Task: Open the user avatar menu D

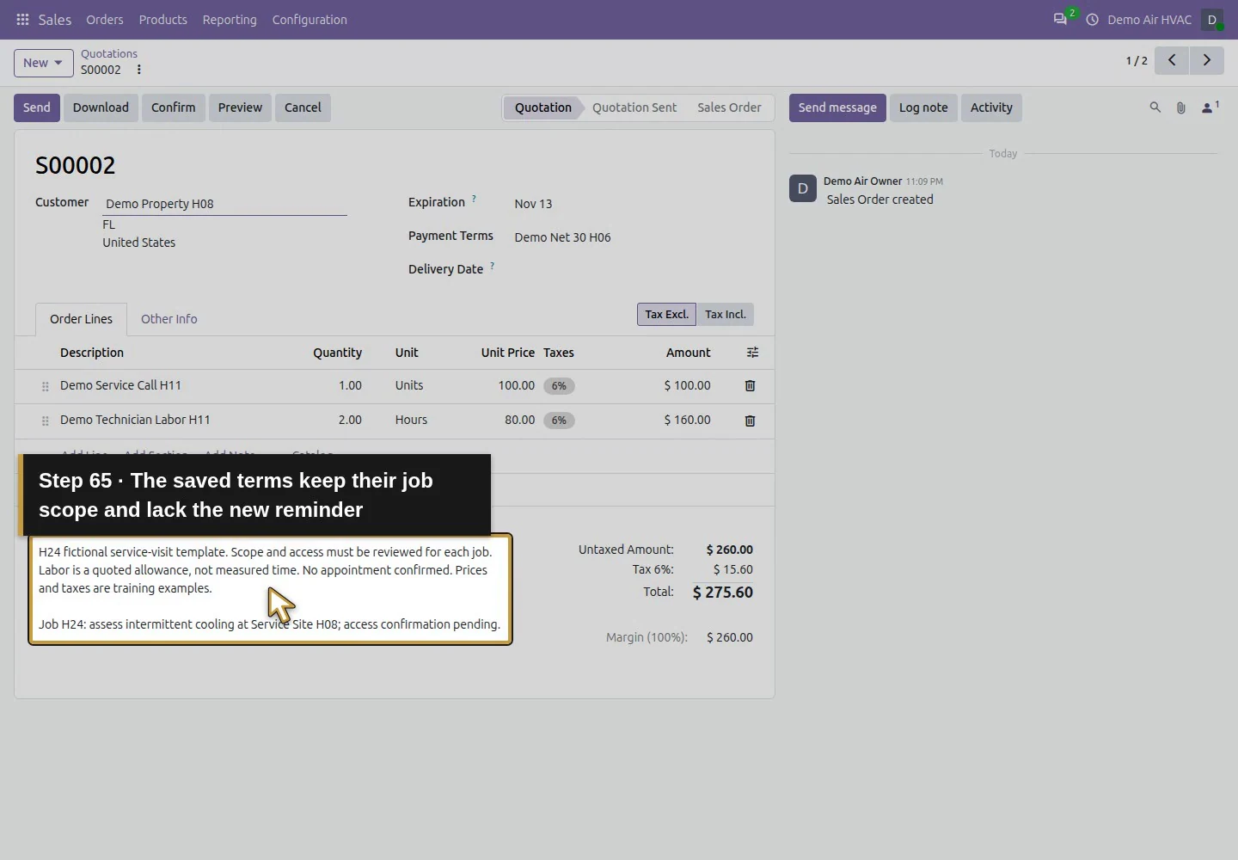Action: pyautogui.click(x=1212, y=20)
